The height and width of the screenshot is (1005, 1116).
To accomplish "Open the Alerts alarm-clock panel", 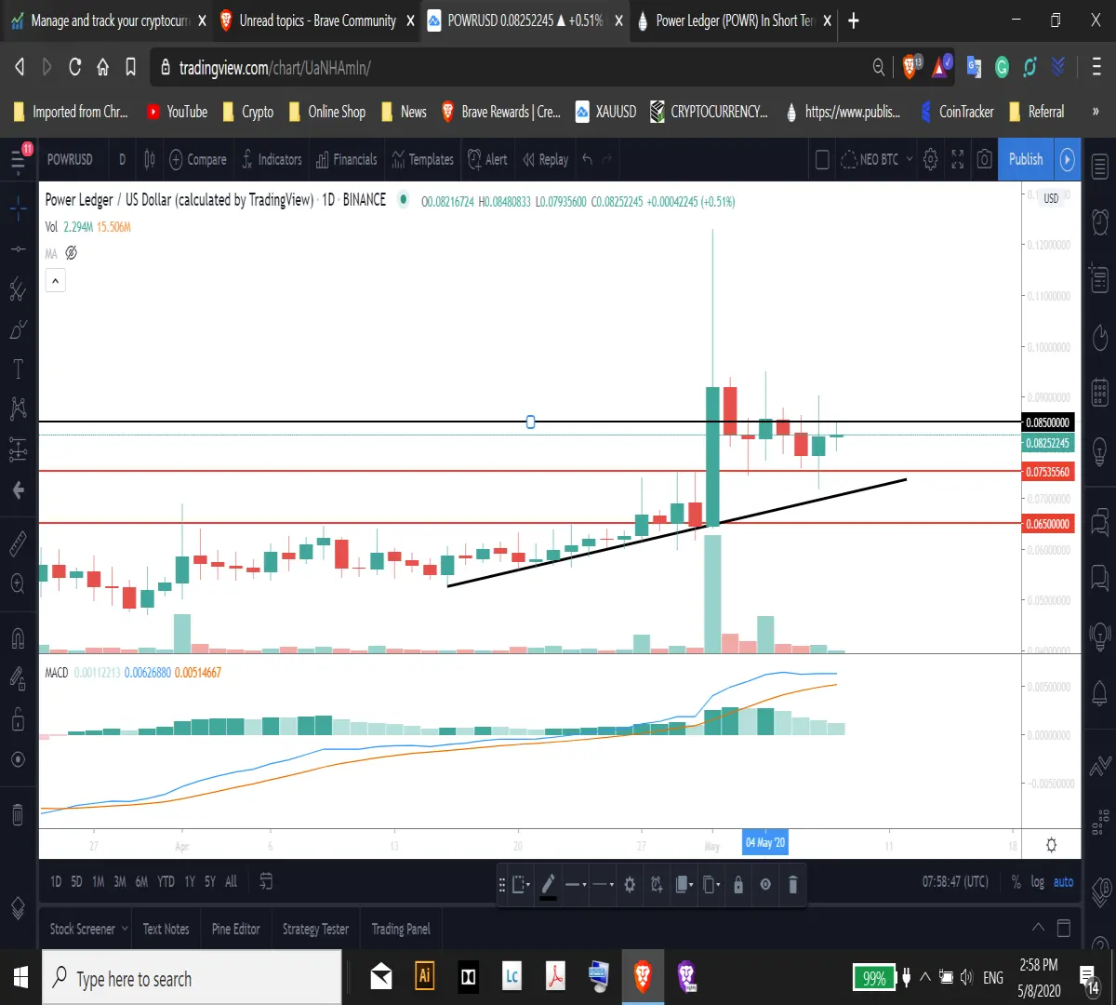I will 1099,221.
